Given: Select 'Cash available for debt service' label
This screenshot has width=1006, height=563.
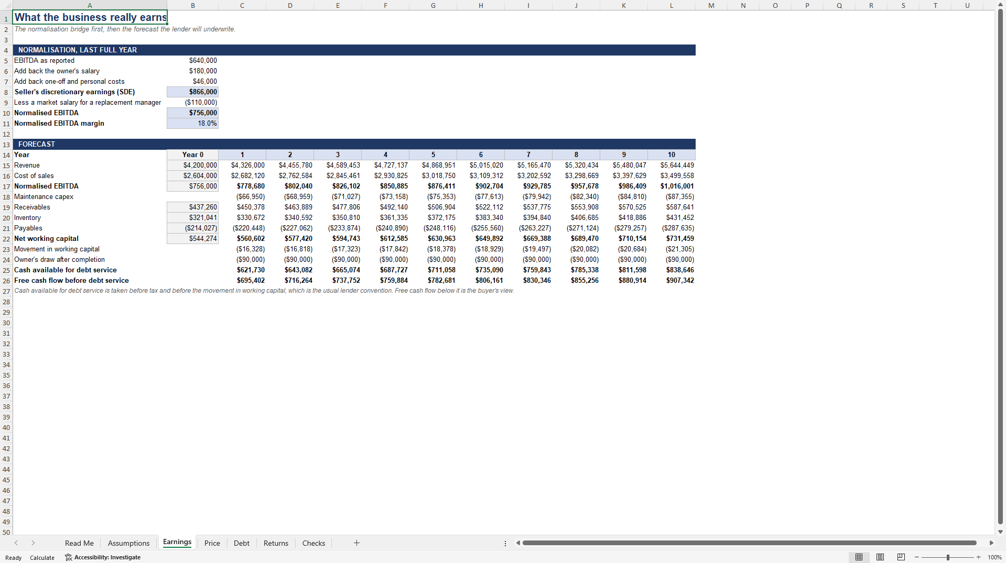Looking at the screenshot, I should click(x=66, y=270).
